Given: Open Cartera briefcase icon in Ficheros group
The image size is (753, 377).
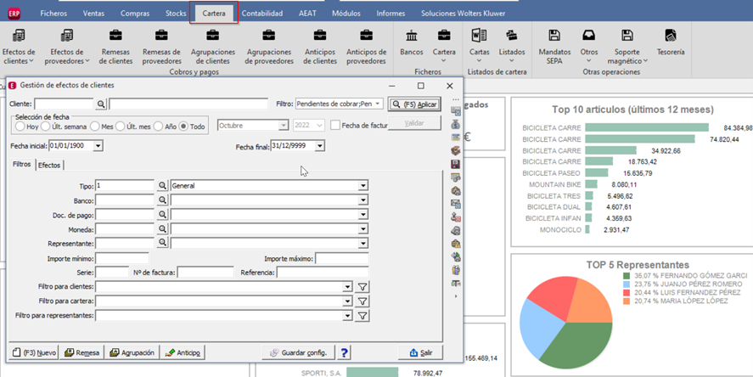Looking at the screenshot, I should pyautogui.click(x=444, y=35).
